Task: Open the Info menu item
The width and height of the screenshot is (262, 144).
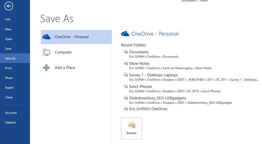Action: click(x=8, y=19)
